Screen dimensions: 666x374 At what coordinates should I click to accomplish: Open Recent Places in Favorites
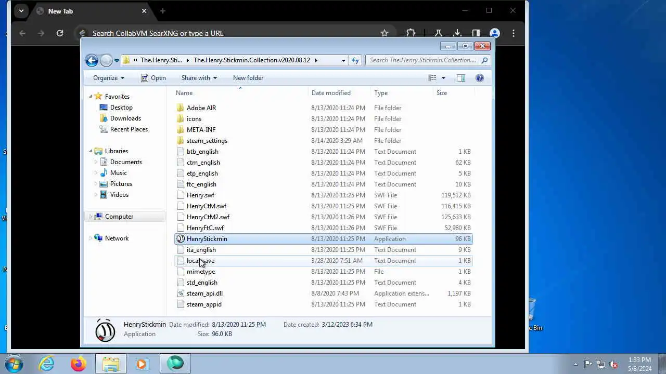(x=129, y=129)
